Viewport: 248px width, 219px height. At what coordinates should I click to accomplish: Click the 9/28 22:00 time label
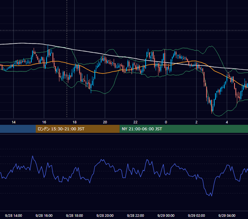[x=135, y=215]
